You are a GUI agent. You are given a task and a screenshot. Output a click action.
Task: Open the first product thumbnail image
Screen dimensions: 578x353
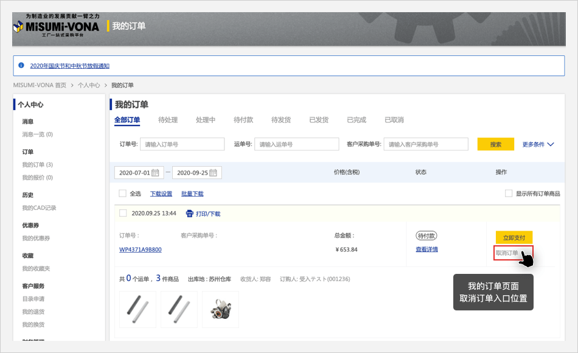click(x=138, y=309)
